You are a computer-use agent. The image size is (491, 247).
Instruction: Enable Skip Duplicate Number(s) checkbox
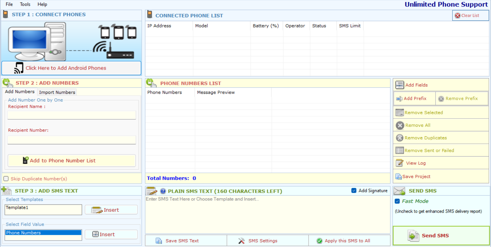click(6, 179)
